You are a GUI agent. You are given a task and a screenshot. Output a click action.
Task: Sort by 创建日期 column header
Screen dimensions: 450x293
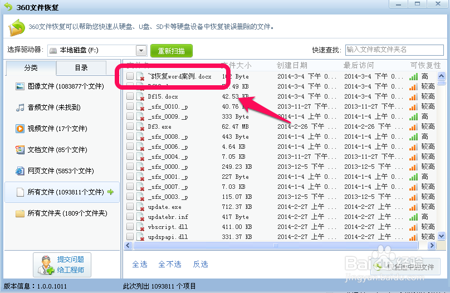tap(292, 65)
